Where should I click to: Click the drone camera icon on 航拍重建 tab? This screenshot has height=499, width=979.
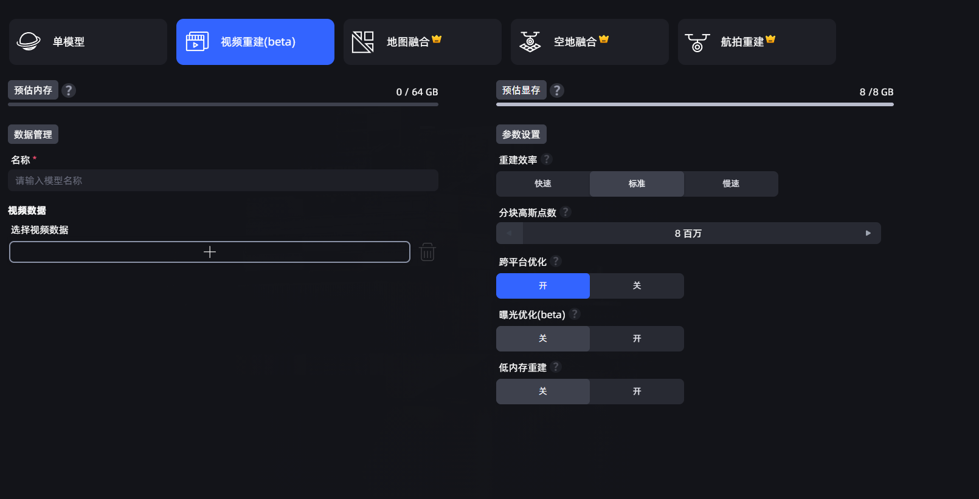coord(697,42)
